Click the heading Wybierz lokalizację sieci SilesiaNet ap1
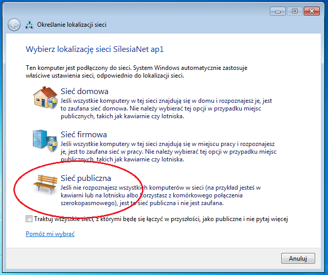Viewport: 328px width, 275px height. click(95, 49)
